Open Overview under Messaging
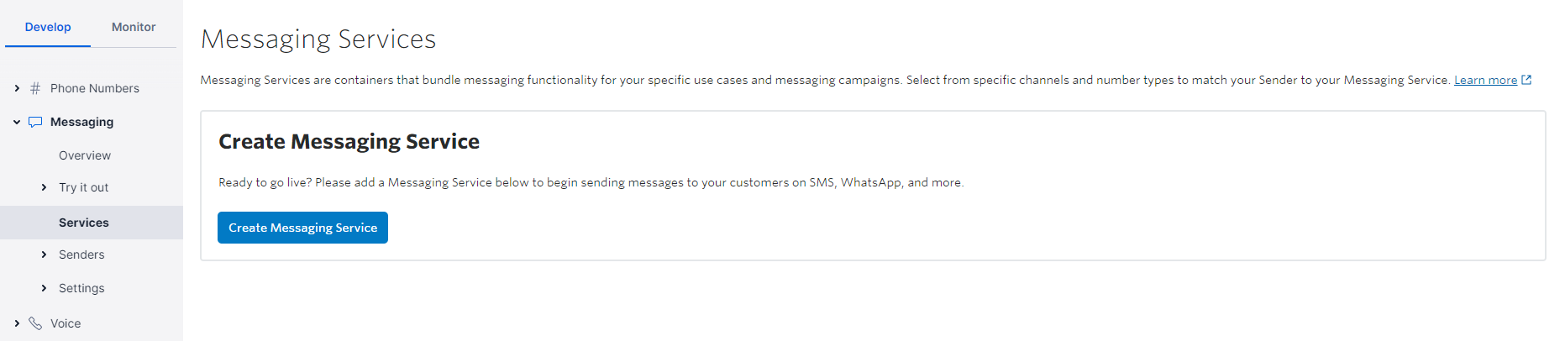Image resolution: width=1565 pixels, height=341 pixels. 85,155
